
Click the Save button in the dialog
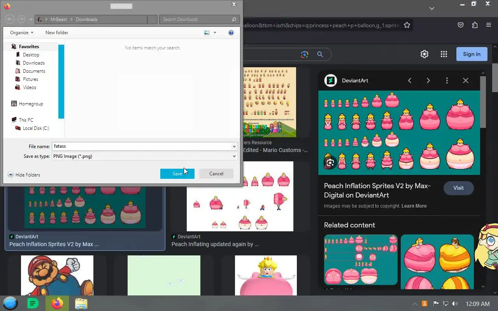(x=177, y=174)
